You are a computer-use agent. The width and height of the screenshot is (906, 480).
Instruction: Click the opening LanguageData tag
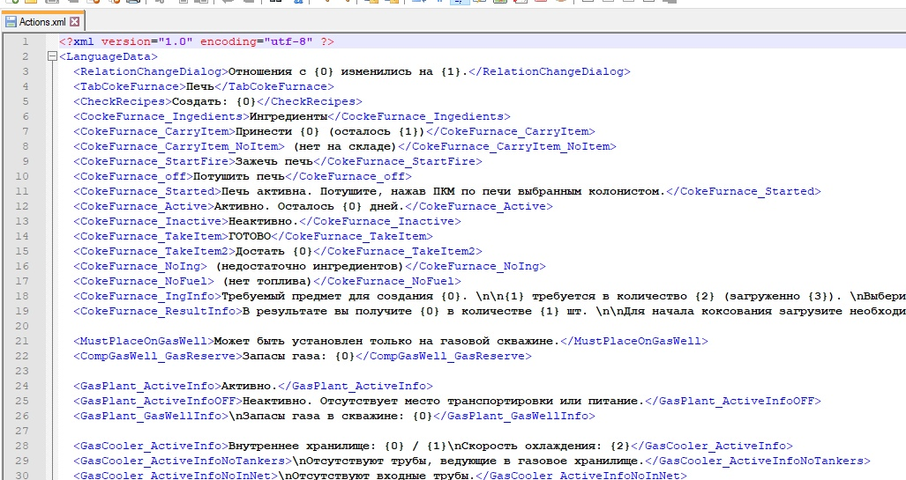[109, 56]
